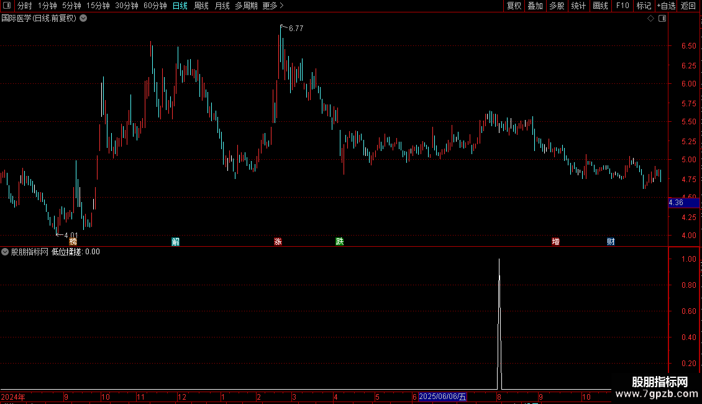Screen dimensions: 702x404
Task: Click the 2025/06/06/五 date label
Action: [x=442, y=397]
